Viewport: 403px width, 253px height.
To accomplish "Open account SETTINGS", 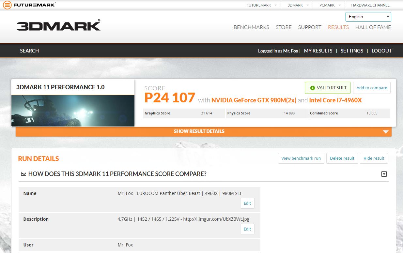I will click(352, 51).
